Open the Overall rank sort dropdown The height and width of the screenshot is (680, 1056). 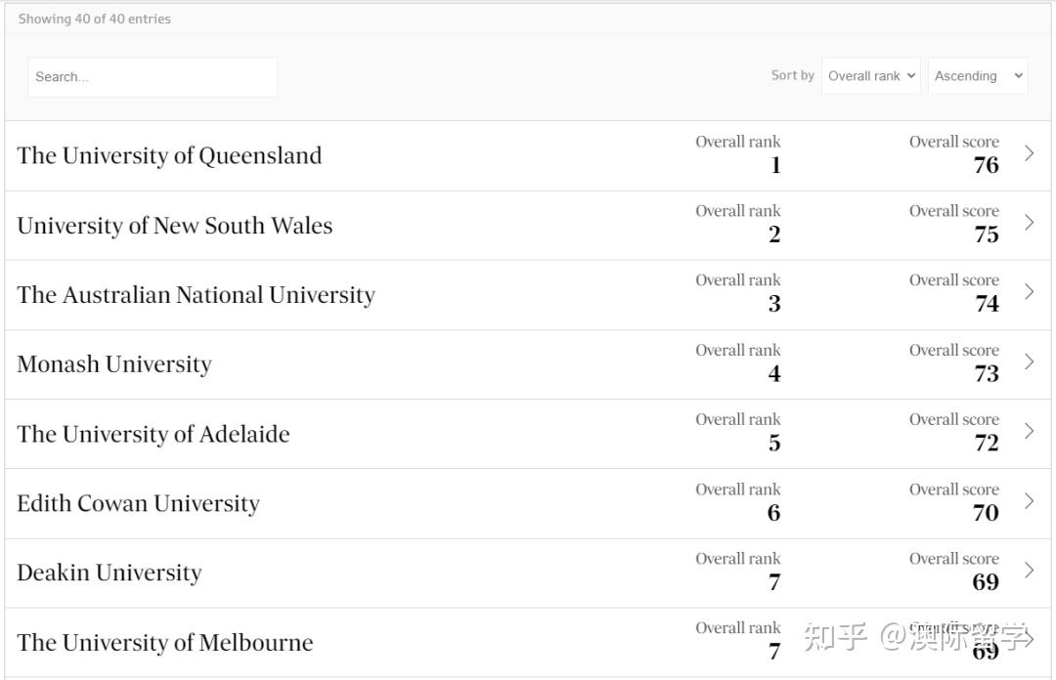click(870, 76)
